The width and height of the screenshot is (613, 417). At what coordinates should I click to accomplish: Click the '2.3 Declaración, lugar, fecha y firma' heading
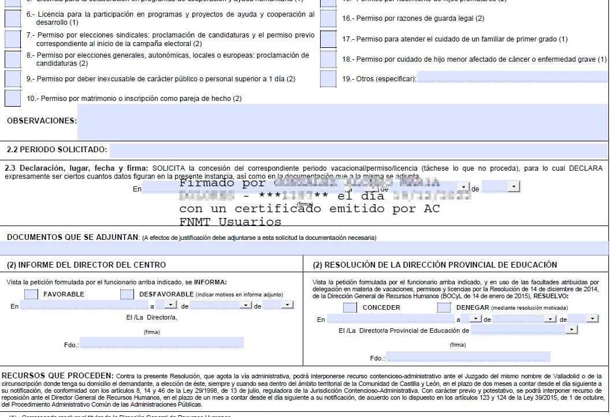coord(76,168)
